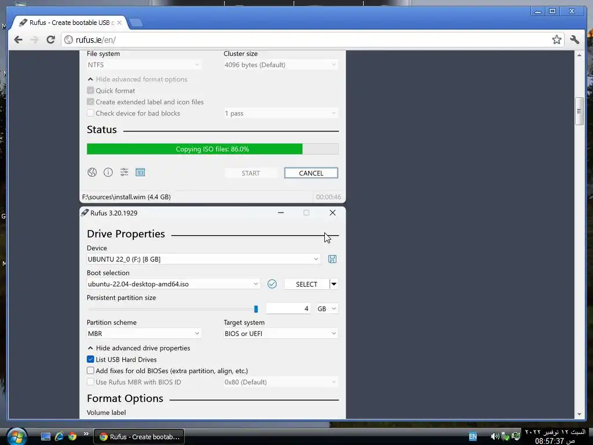This screenshot has height=445, width=593.
Task: Open Rufus language globe icon
Action: click(92, 173)
